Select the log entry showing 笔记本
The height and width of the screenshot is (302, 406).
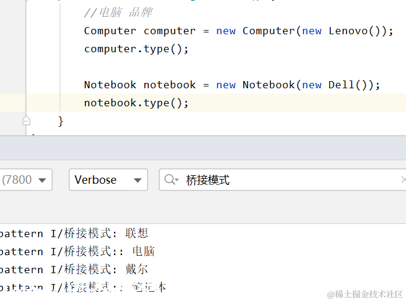[83, 287]
